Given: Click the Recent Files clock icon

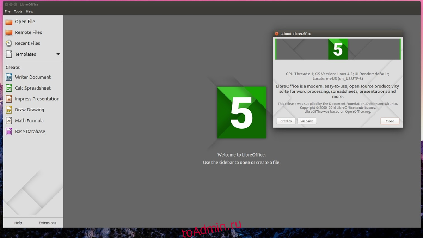Looking at the screenshot, I should click(x=9, y=43).
